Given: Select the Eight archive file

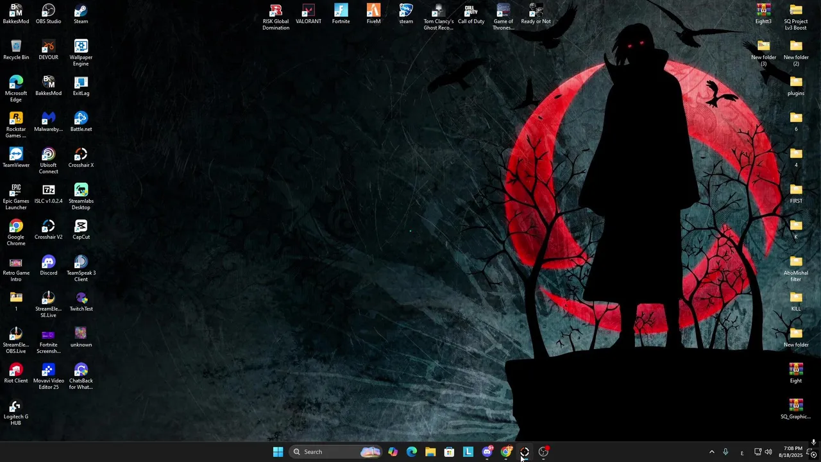Looking at the screenshot, I should coord(796,373).
